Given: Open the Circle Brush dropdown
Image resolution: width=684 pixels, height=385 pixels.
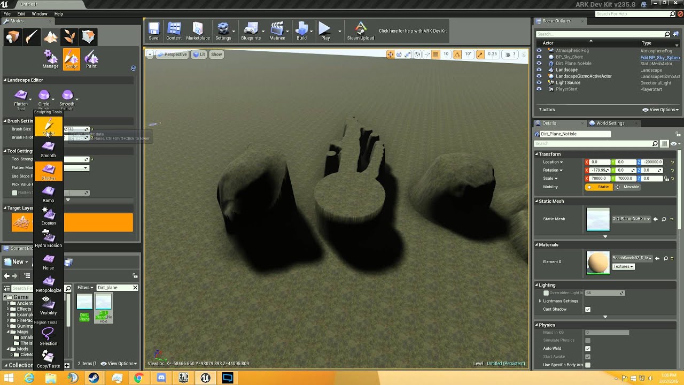Looking at the screenshot, I should [53, 99].
